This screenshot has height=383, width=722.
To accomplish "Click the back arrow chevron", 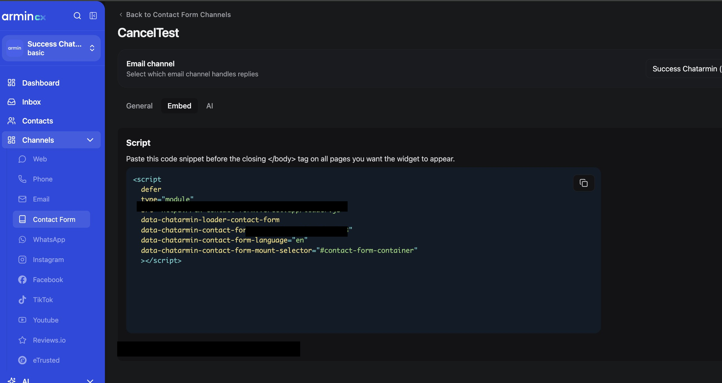I will coord(121,14).
